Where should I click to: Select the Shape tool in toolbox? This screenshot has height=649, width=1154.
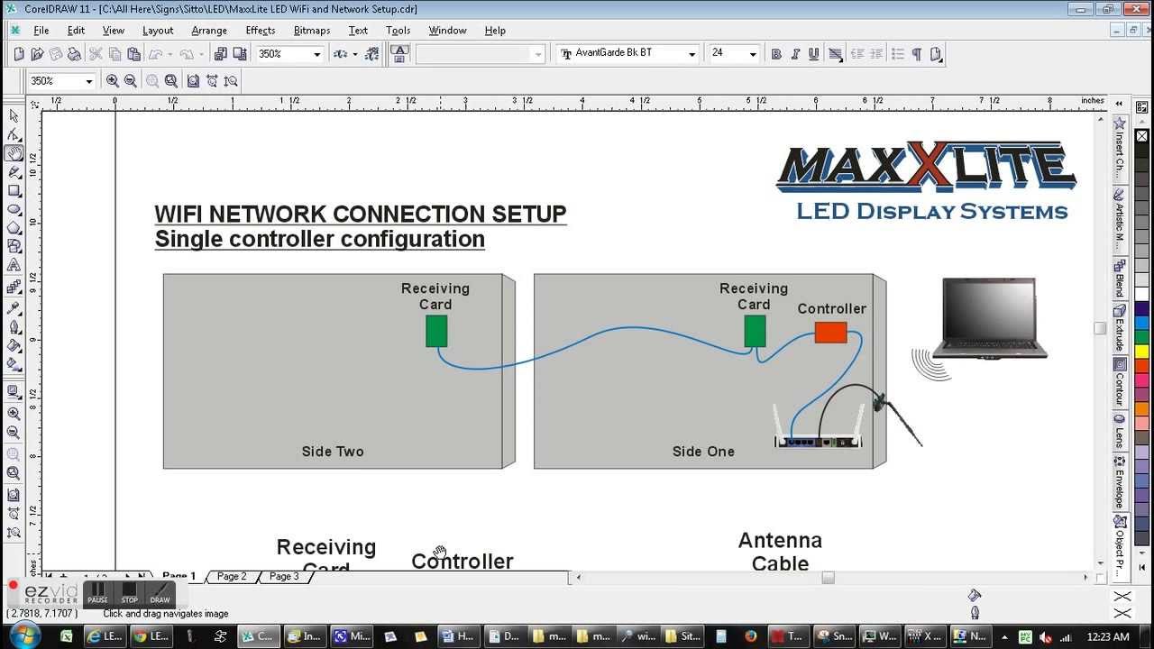14,134
